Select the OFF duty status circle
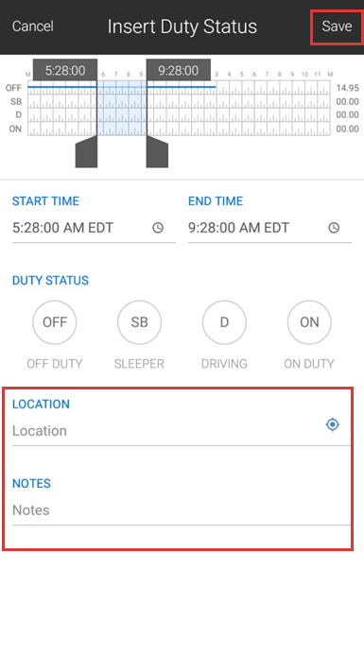The height and width of the screenshot is (657, 364). tap(55, 322)
